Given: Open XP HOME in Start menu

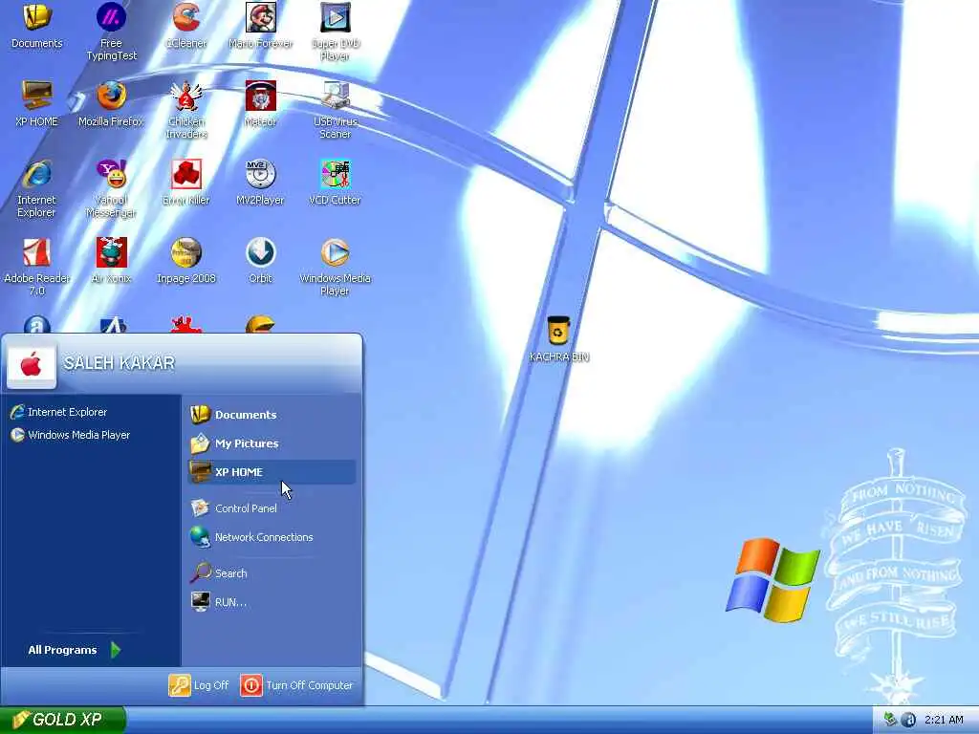Looking at the screenshot, I should 272,472.
